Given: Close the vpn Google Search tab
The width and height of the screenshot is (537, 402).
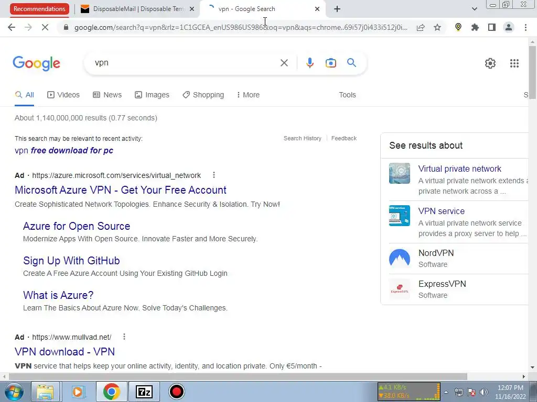Looking at the screenshot, I should (317, 9).
